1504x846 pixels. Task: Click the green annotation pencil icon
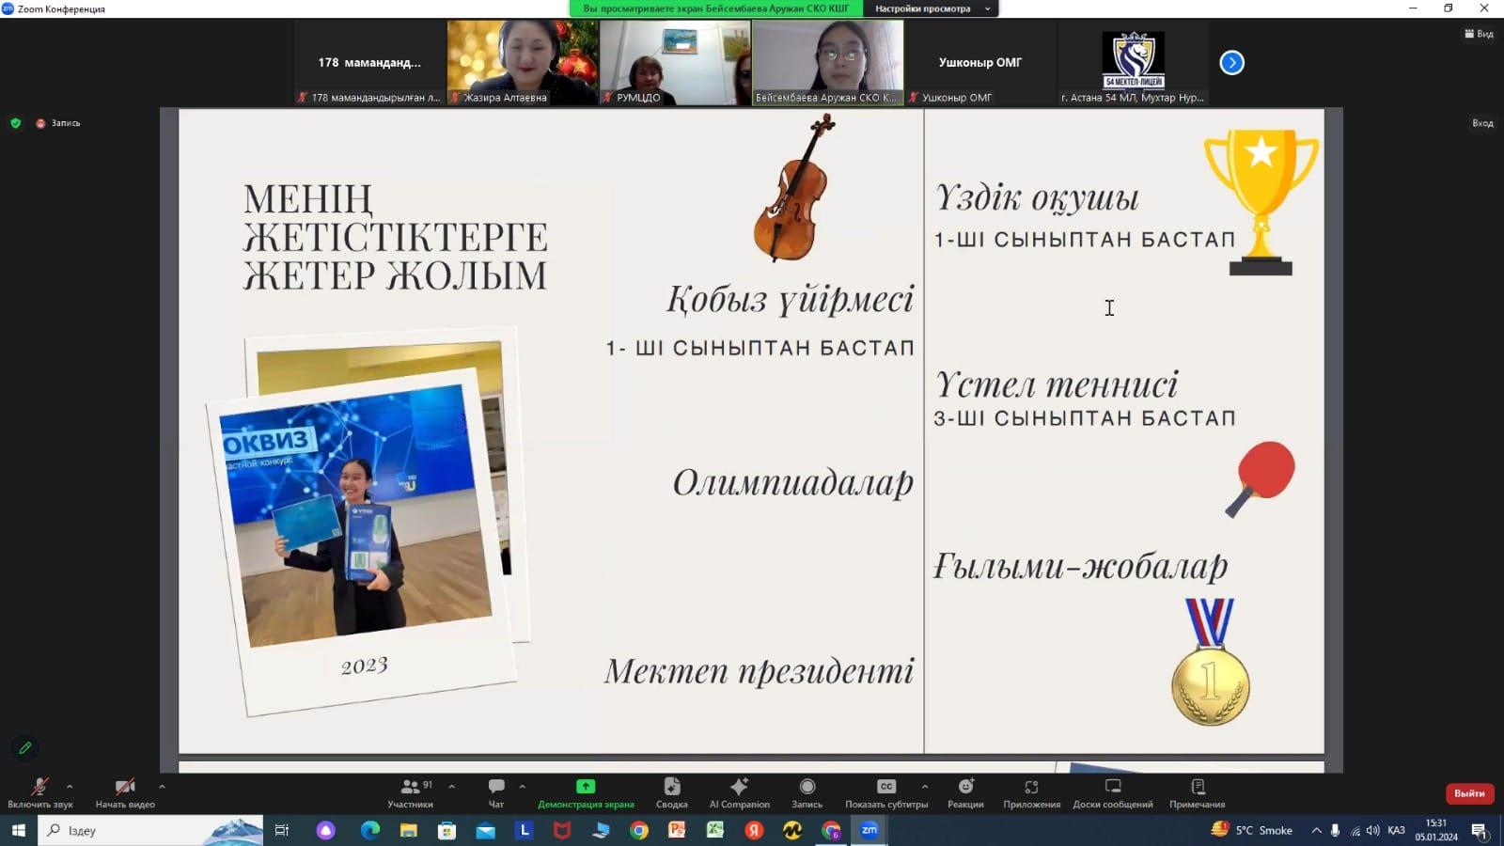click(x=25, y=748)
